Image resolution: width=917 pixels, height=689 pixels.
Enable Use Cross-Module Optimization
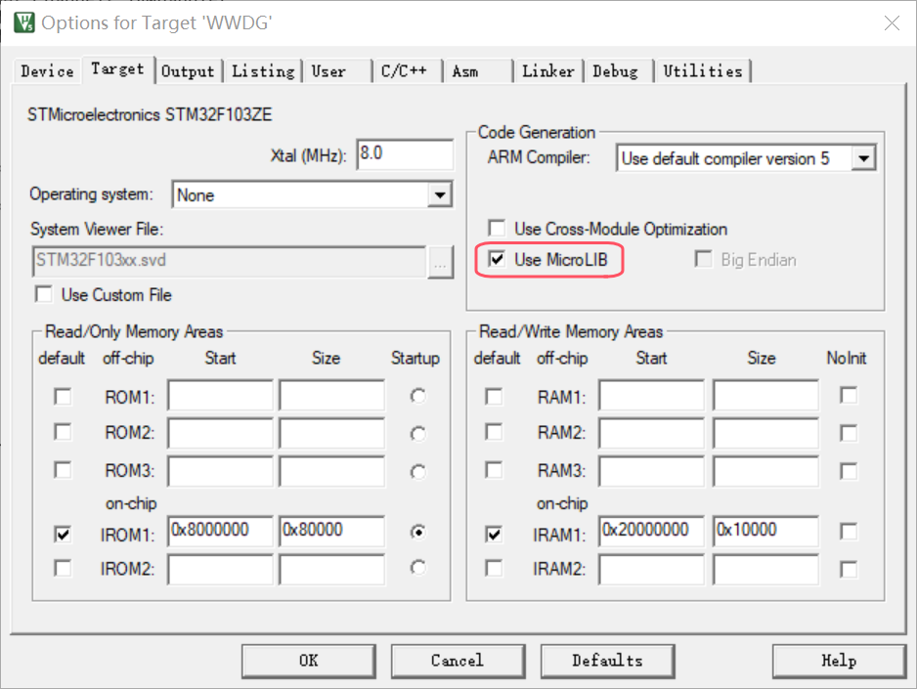497,228
